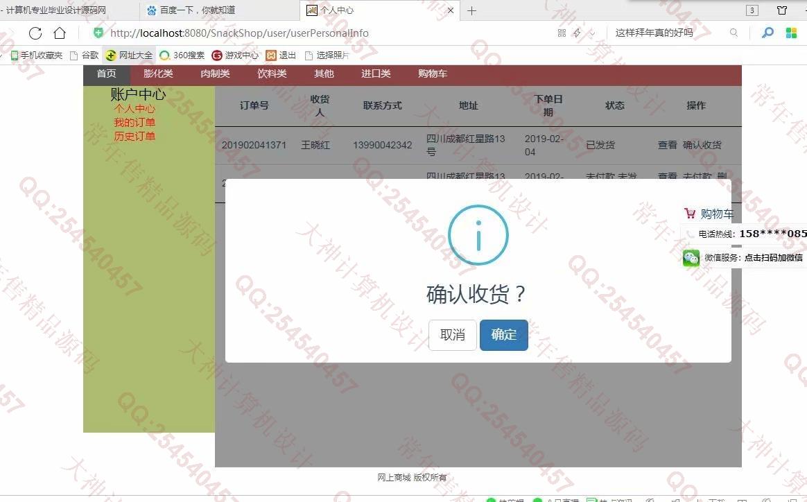The width and height of the screenshot is (807, 502).
Task: Click 取消 in the dialog
Action: (453, 335)
